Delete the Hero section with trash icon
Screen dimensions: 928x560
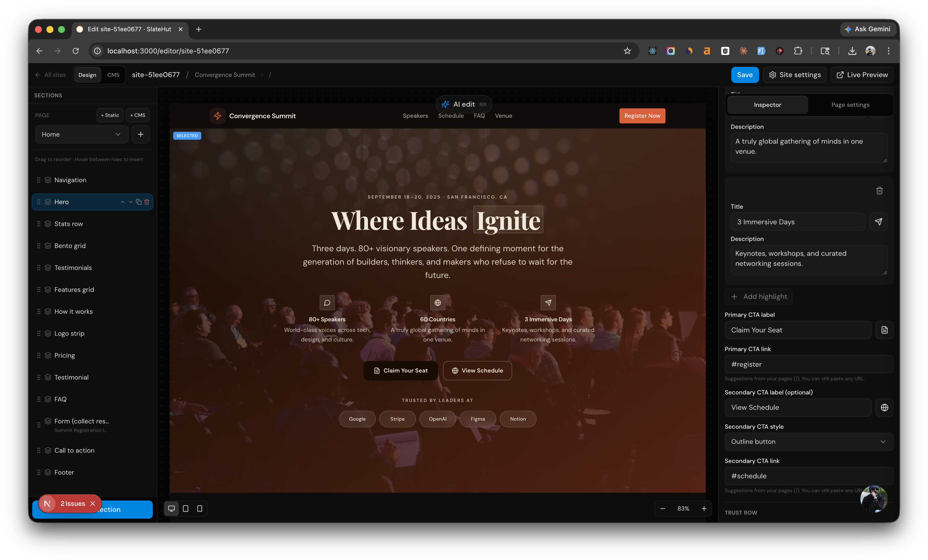147,202
